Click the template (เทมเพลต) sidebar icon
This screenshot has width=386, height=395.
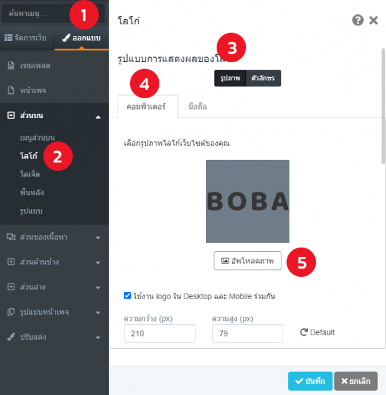11,65
